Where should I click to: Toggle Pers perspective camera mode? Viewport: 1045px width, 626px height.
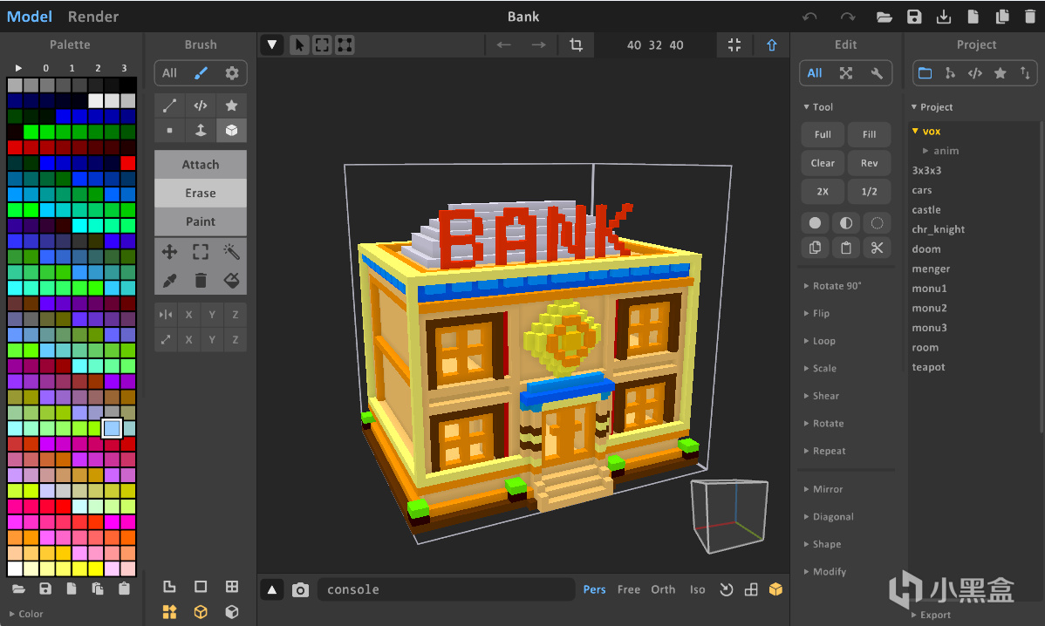point(595,589)
